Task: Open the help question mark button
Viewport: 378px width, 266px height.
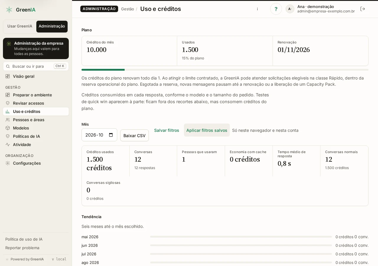Action: point(276,9)
